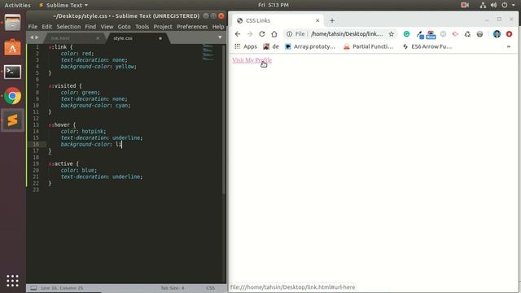
Task: Click the code minimap
Action: click(208, 52)
